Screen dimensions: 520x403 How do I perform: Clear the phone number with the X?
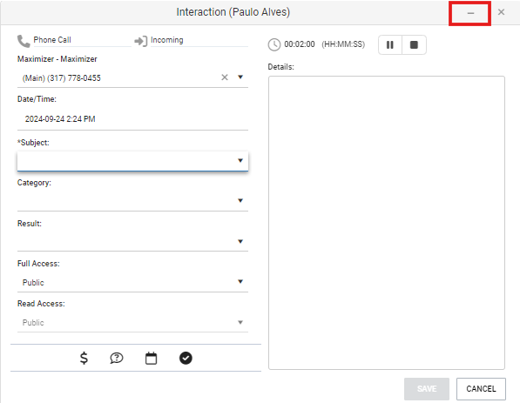click(x=225, y=77)
